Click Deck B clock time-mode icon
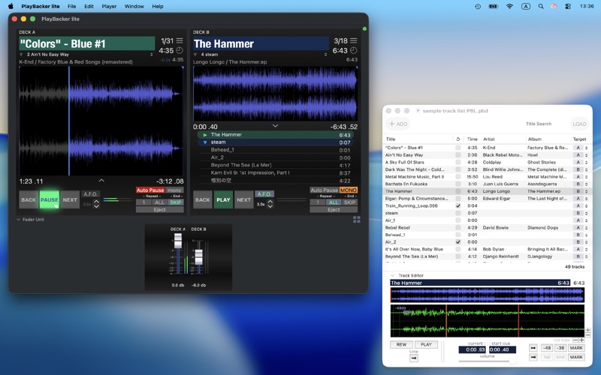 (x=353, y=50)
